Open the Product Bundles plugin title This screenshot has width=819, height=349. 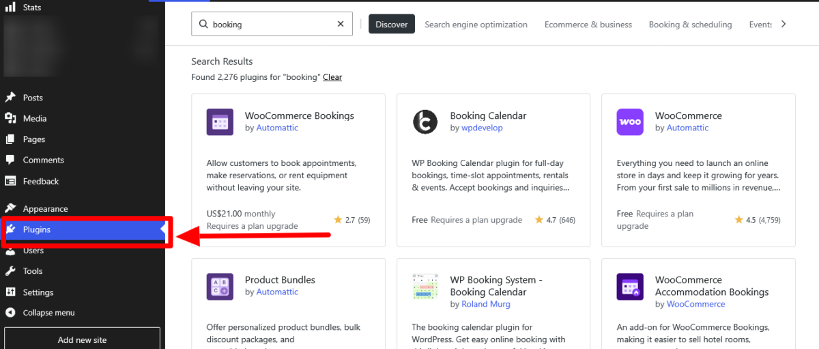click(x=280, y=280)
